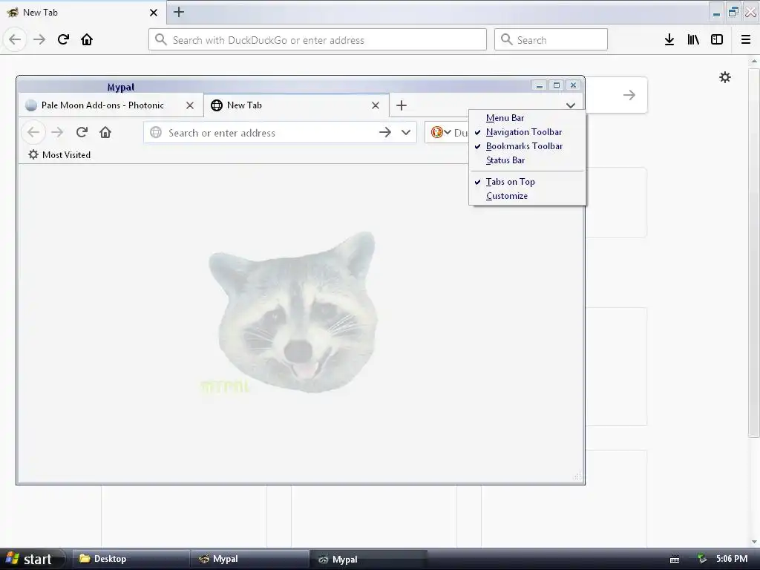This screenshot has width=760, height=570.
Task: Open new tab page settings gear
Action: pyautogui.click(x=724, y=77)
